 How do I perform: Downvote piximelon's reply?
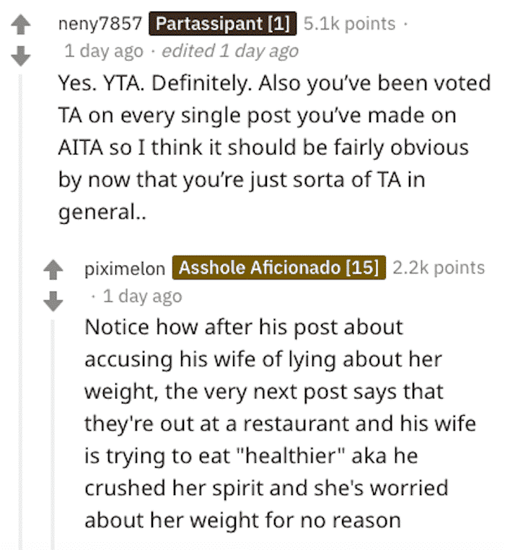coord(53,301)
